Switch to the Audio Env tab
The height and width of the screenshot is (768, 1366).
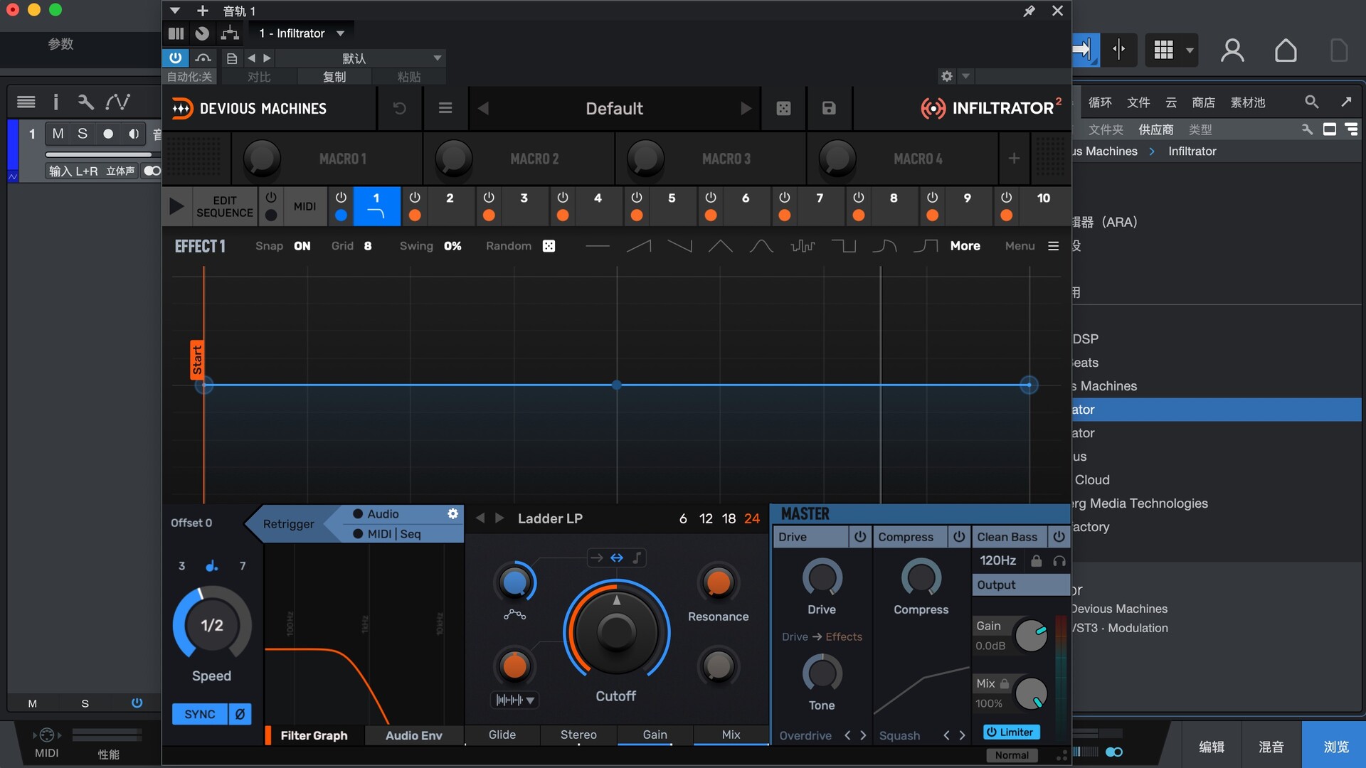coord(413,735)
